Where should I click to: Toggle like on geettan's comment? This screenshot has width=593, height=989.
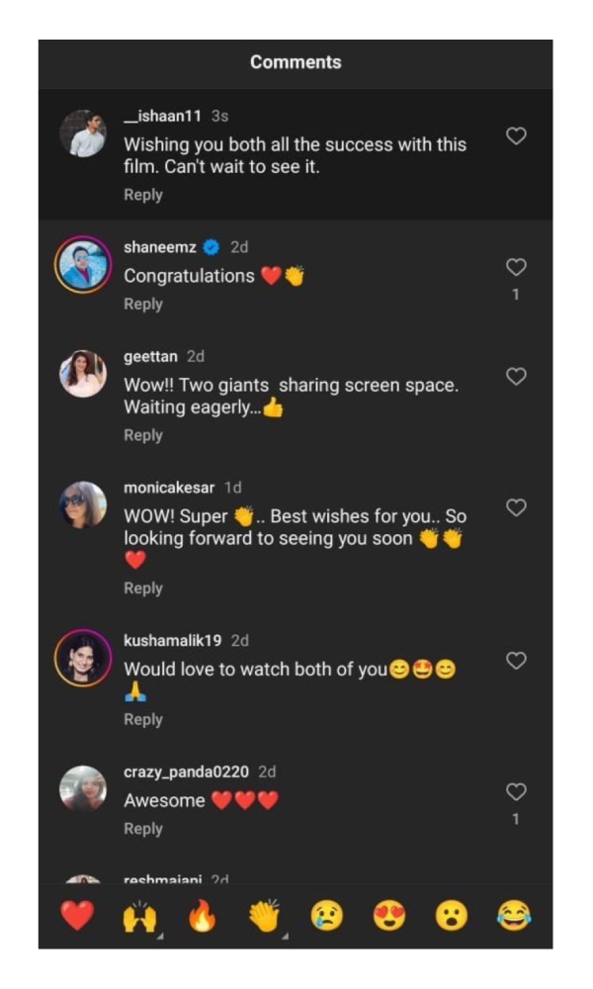pos(515,377)
